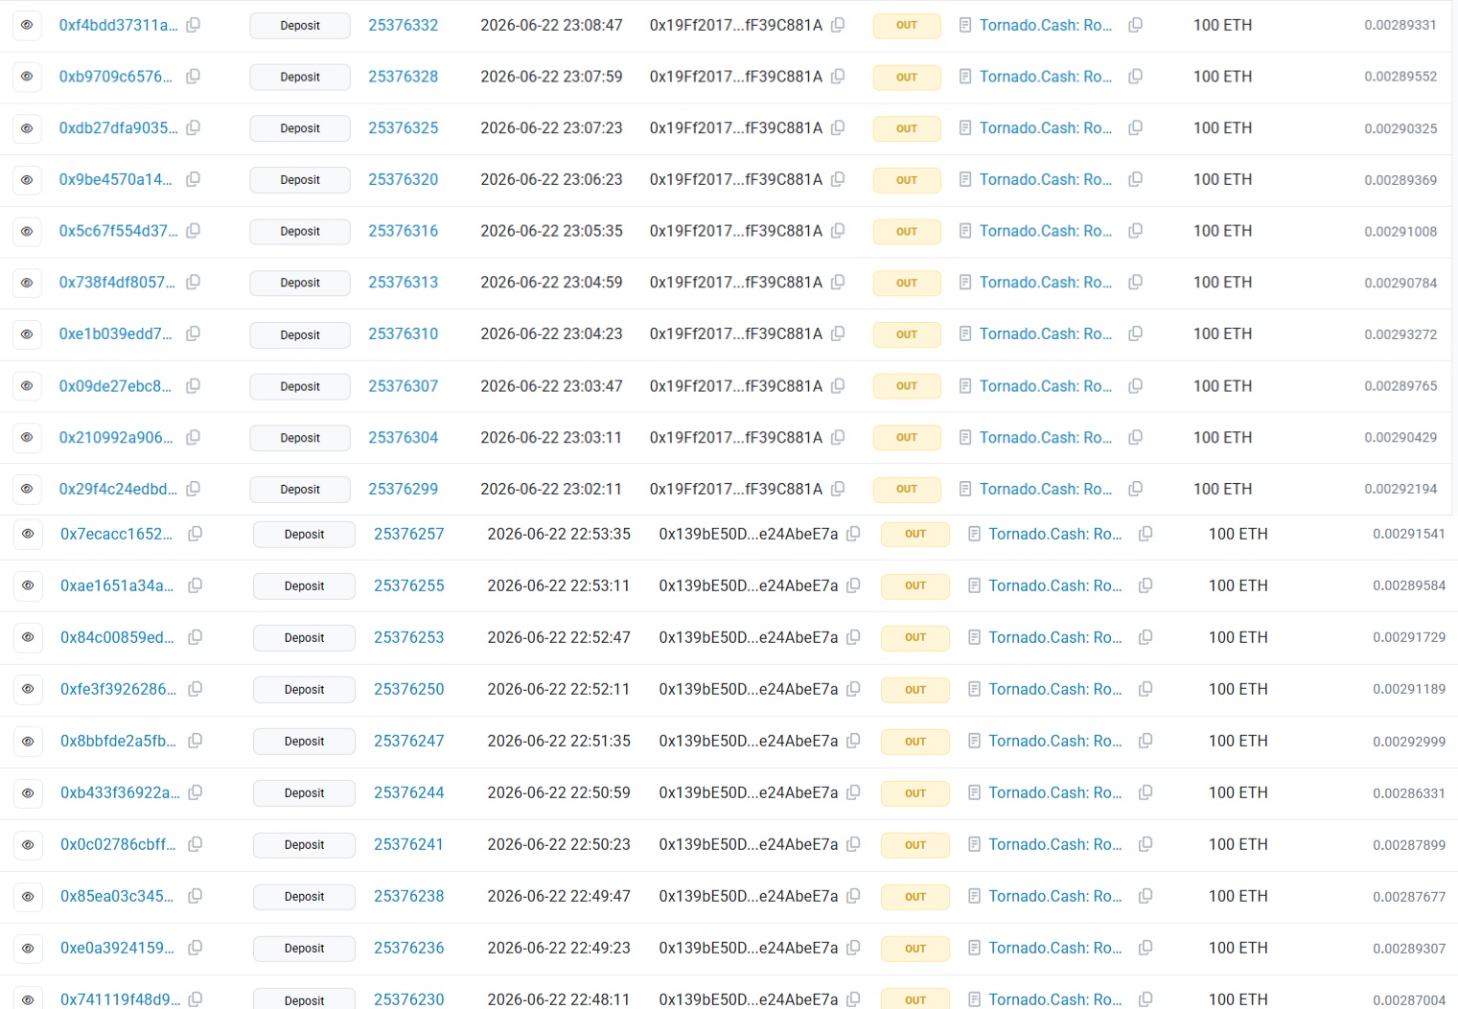Show quick view of transaction 0x0c02786cbff...
Image resolution: width=1458 pixels, height=1009 pixels.
pos(28,844)
